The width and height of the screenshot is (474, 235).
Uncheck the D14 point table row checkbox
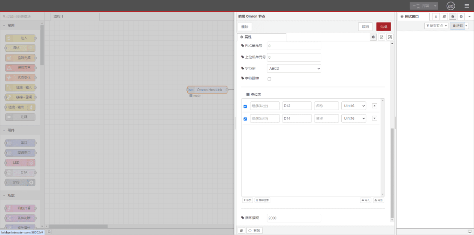tap(245, 118)
